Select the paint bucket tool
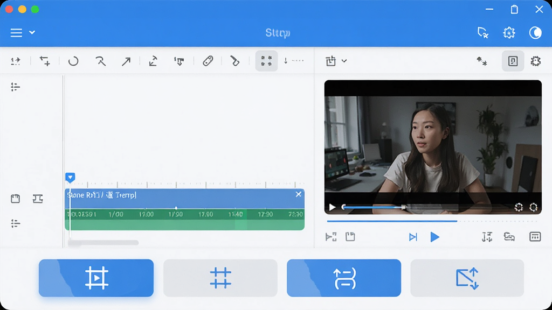Image resolution: width=552 pixels, height=310 pixels. (234, 61)
